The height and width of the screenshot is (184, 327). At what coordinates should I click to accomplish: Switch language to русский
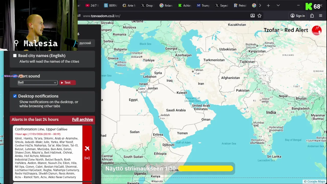[85, 43]
